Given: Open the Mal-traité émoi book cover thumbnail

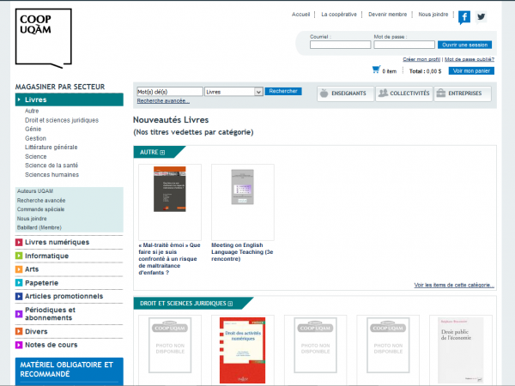Looking at the screenshot, I should point(170,189).
